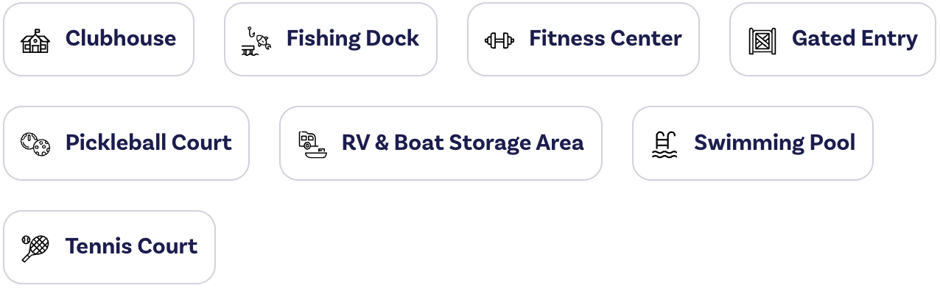Click the tennis racket icon
Screen dimensions: 940x288
pyautogui.click(x=35, y=248)
